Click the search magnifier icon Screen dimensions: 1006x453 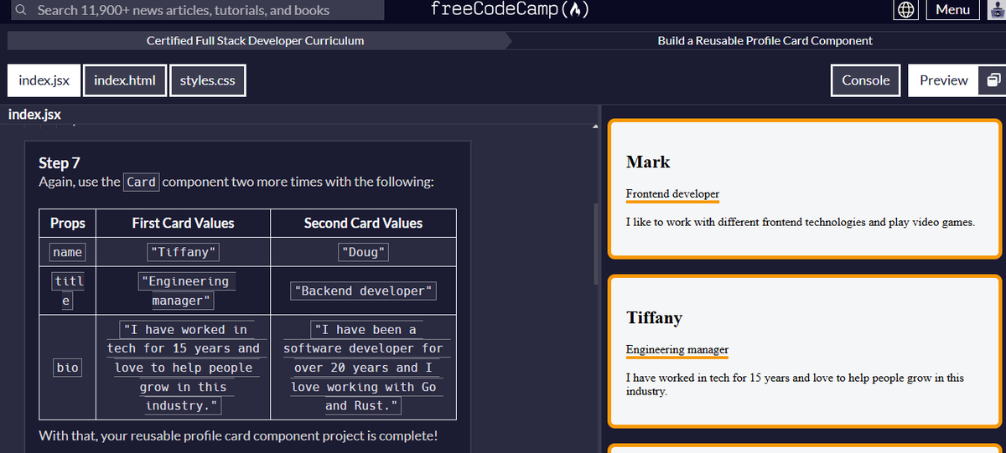click(20, 10)
